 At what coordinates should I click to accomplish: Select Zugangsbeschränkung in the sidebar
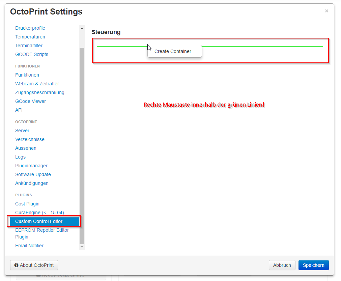pyautogui.click(x=40, y=92)
